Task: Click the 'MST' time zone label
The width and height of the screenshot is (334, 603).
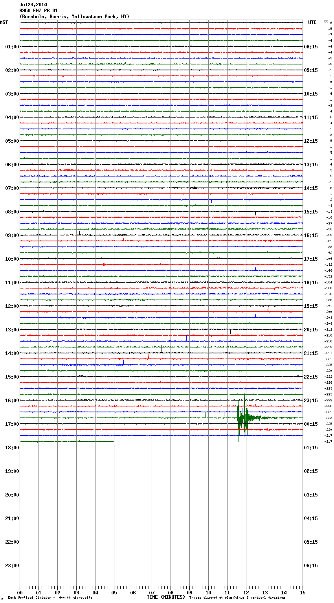Action: [4, 22]
